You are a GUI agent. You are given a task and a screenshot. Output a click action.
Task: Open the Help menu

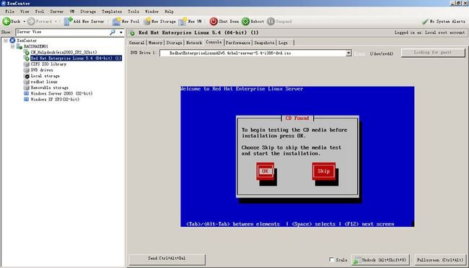tap(169, 12)
